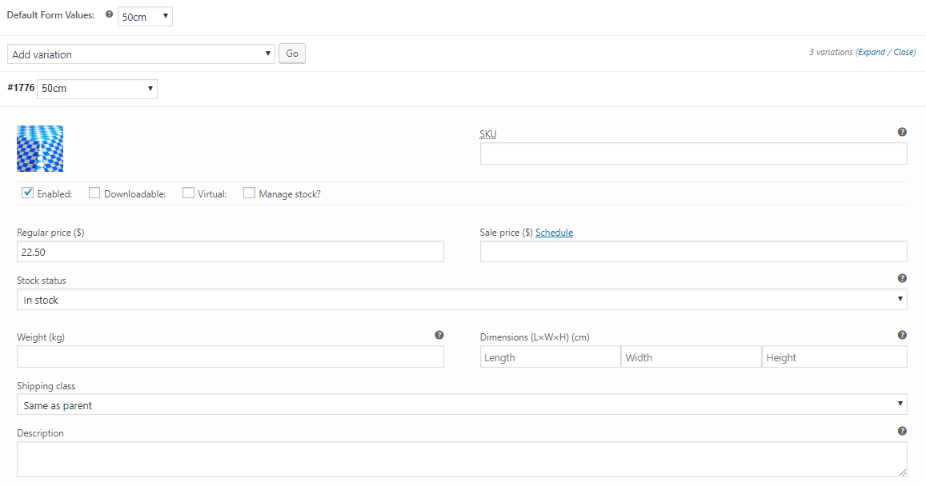Click inside the Description text area
Screen dimensions: 926x486
(x=462, y=460)
